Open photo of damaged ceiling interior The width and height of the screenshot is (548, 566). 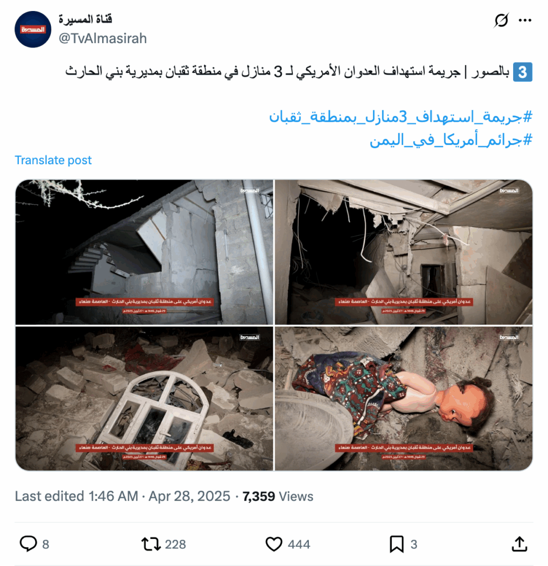[404, 252]
